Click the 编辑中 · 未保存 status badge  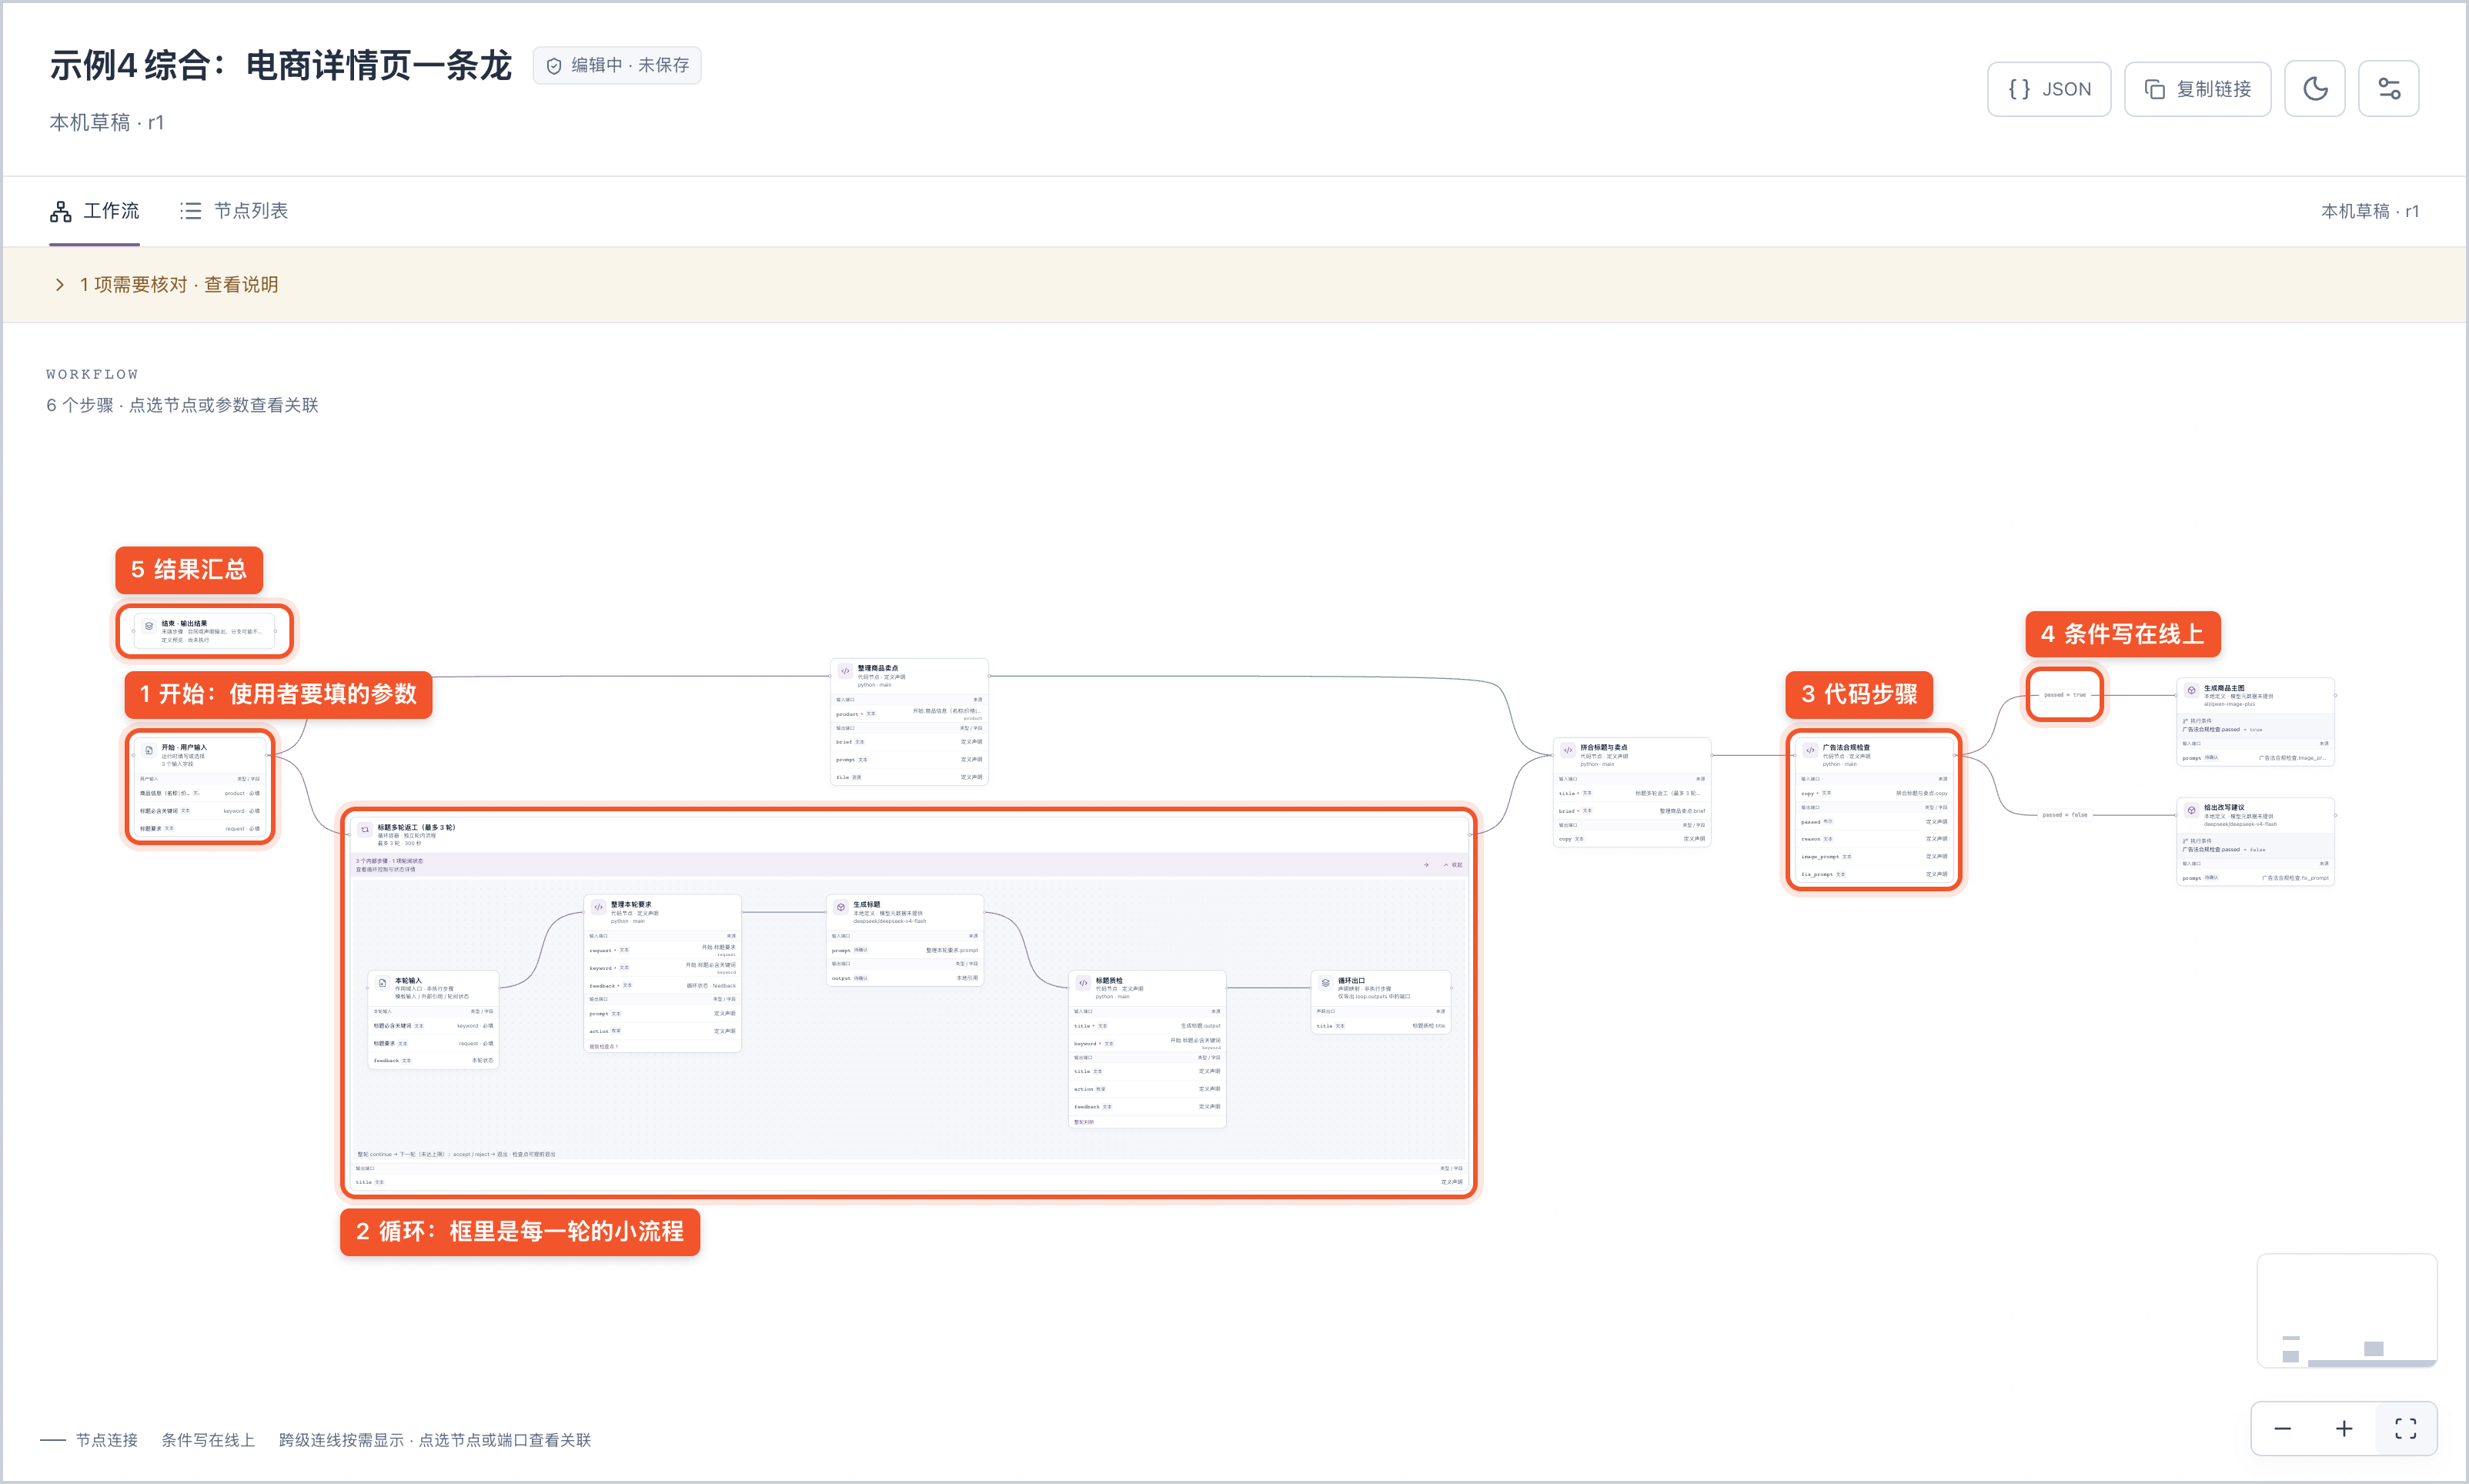point(616,65)
